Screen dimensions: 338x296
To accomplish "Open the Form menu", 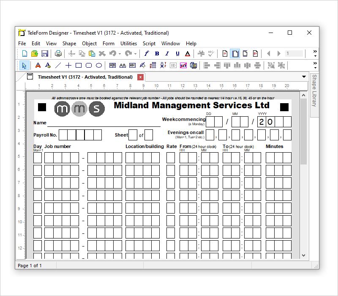I will pos(109,44).
